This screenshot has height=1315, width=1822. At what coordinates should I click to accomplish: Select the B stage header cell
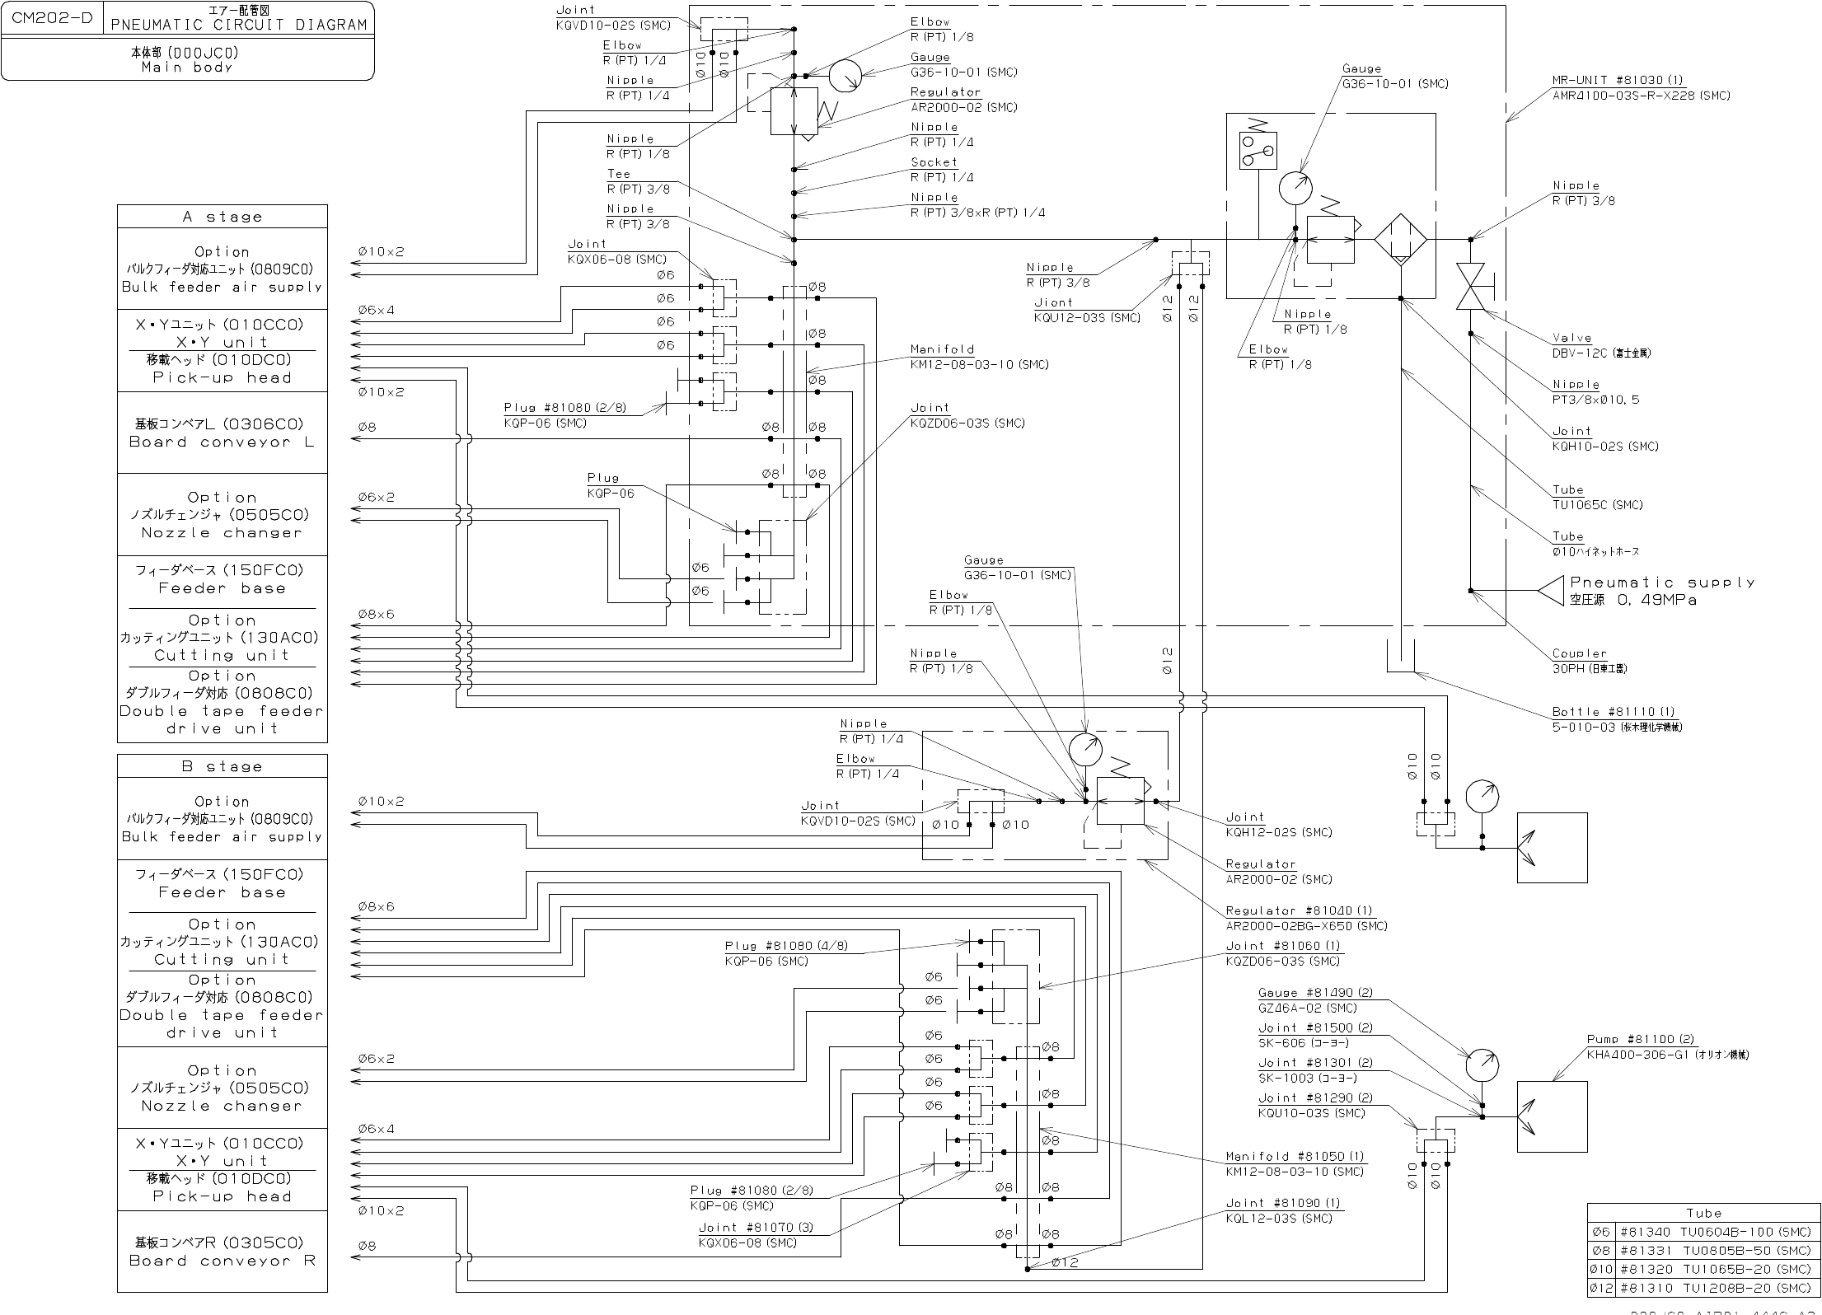222,766
